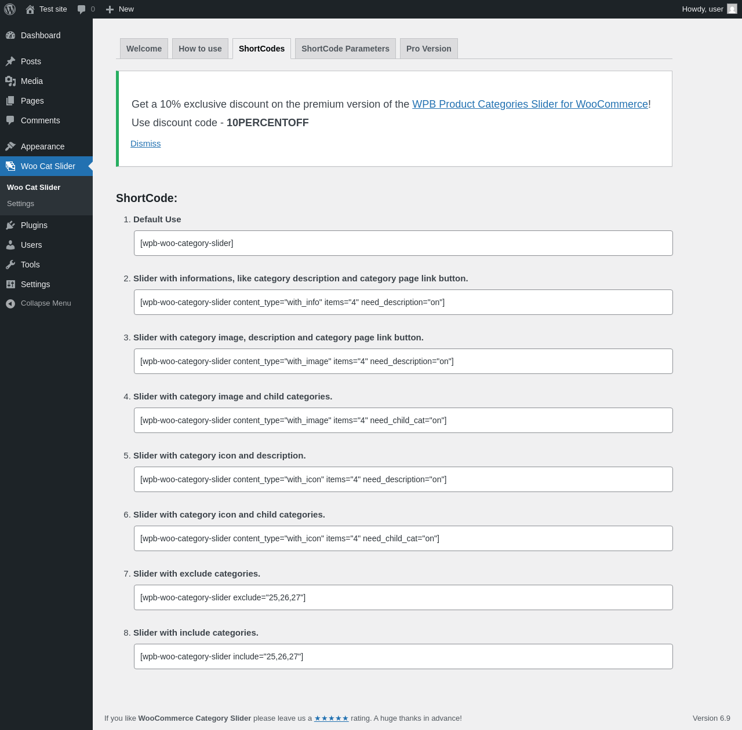This screenshot has width=742, height=730.
Task: Click the with_icon need_child_cat shortcode field
Action: 403,538
